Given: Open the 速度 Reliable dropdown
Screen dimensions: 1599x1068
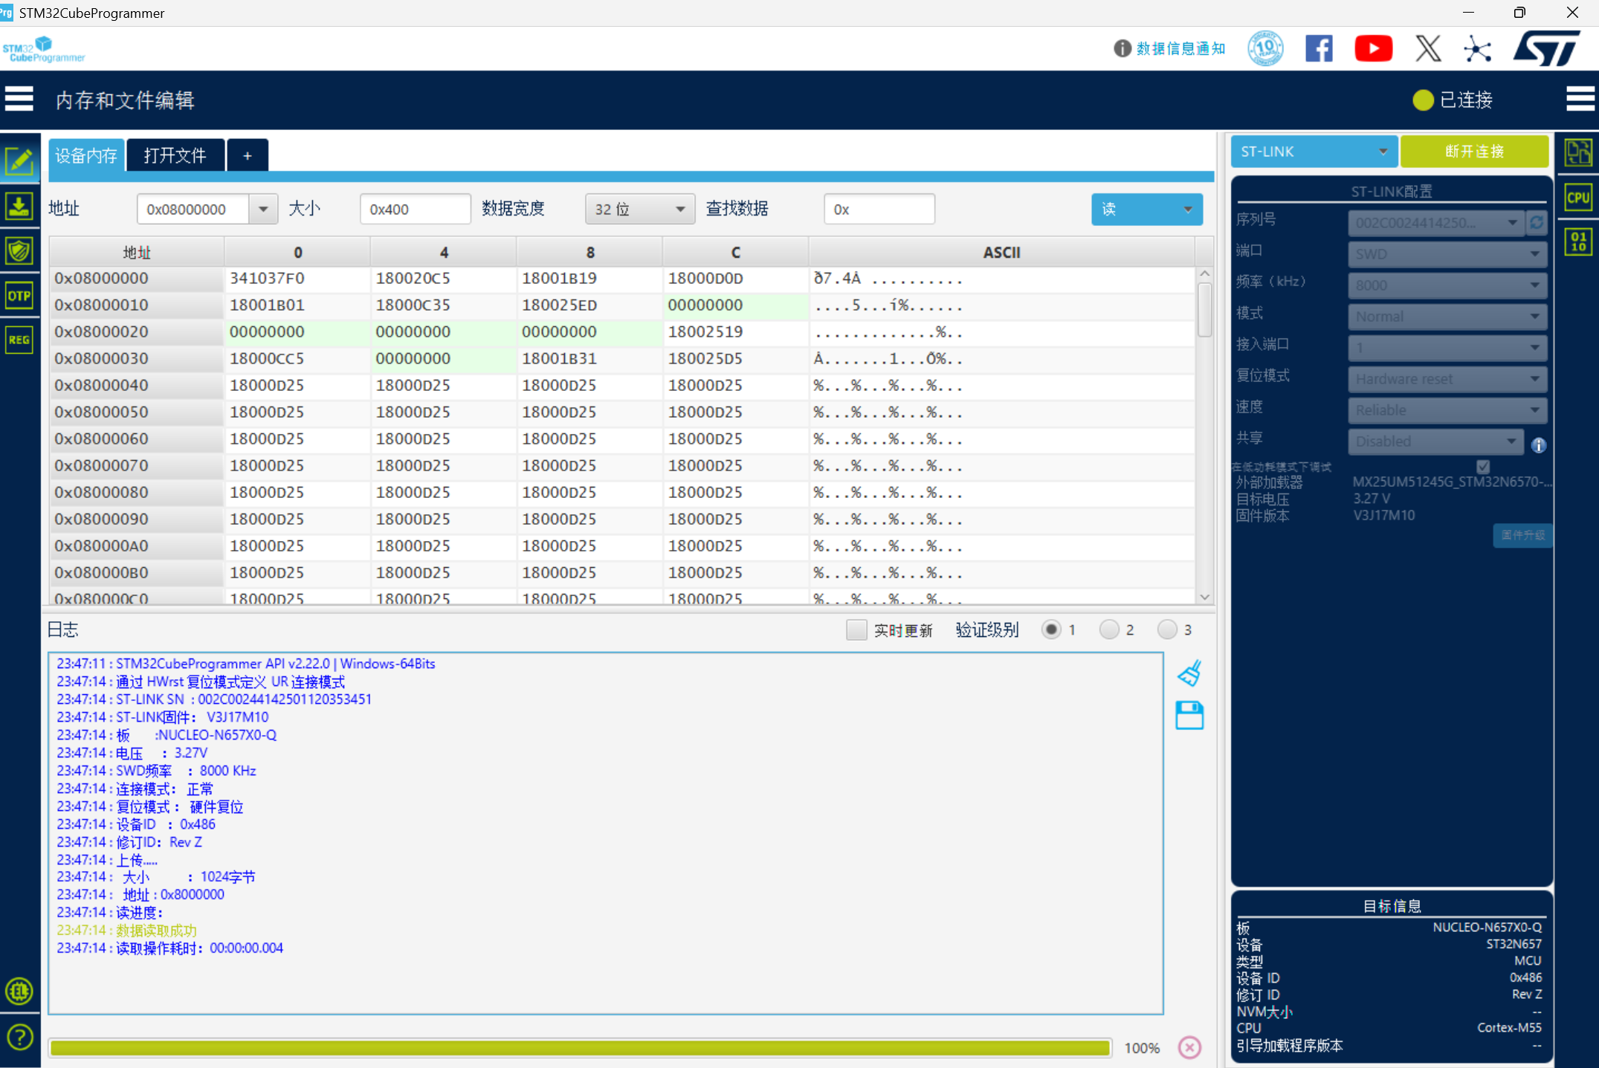Looking at the screenshot, I should click(x=1447, y=410).
